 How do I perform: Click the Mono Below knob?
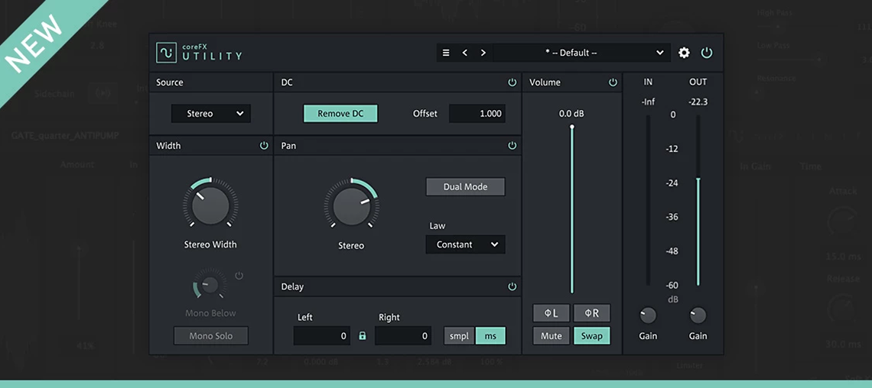click(210, 284)
